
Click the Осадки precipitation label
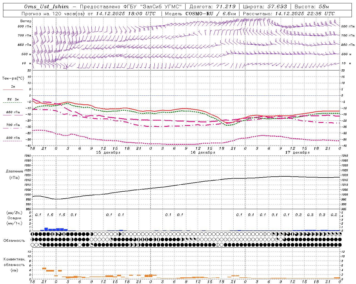(14, 218)
